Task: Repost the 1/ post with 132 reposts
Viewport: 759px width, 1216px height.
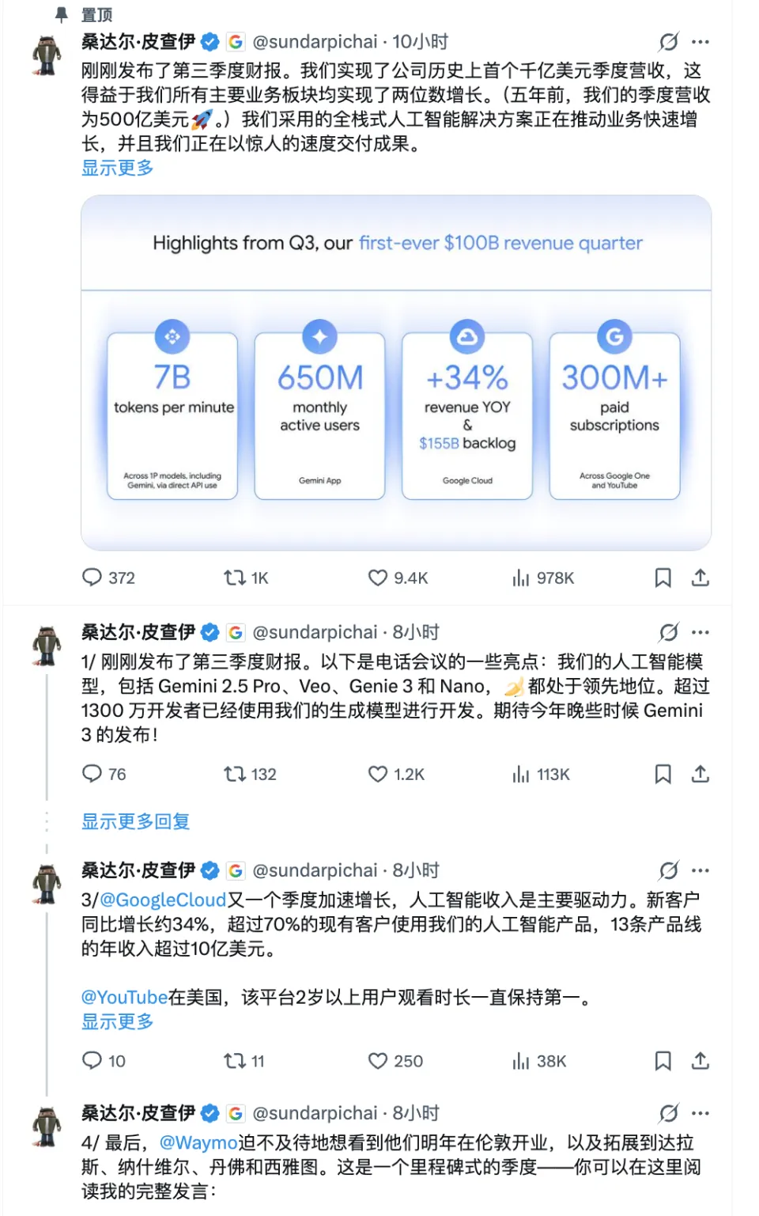Action: pos(235,774)
